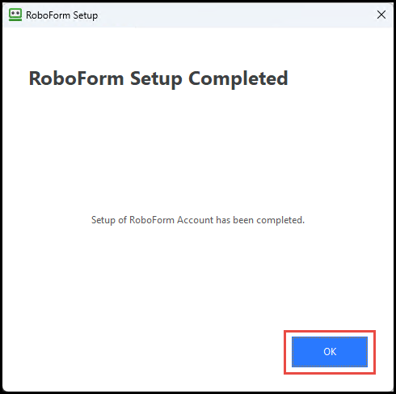The width and height of the screenshot is (396, 394).
Task: Select the RoboForm Setup title bar text
Action: coord(61,15)
